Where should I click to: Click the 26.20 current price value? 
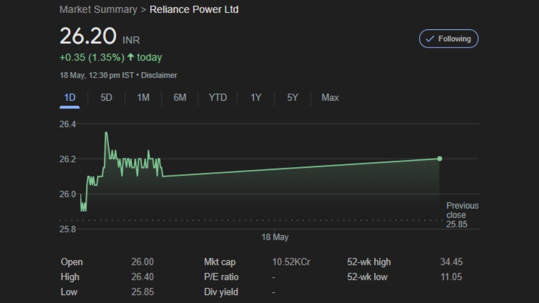click(88, 36)
